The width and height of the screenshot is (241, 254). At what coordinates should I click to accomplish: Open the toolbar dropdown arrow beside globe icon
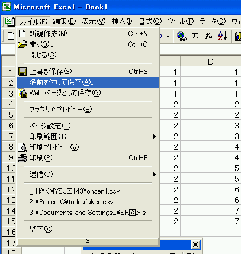click(168, 36)
